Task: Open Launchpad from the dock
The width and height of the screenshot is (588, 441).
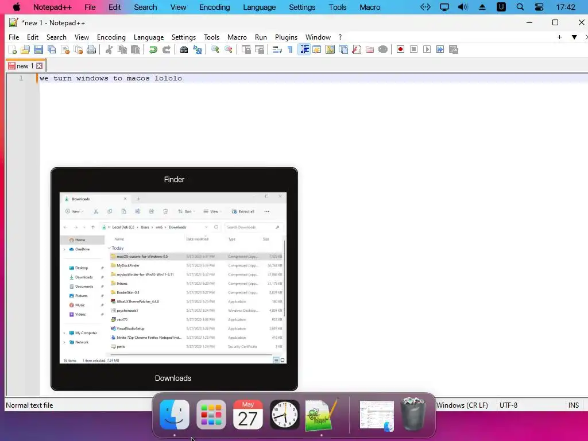Action: (211, 415)
